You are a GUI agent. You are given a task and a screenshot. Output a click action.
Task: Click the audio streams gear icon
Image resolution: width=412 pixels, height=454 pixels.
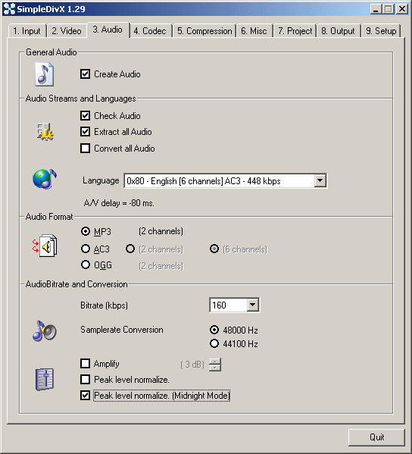[x=45, y=132]
